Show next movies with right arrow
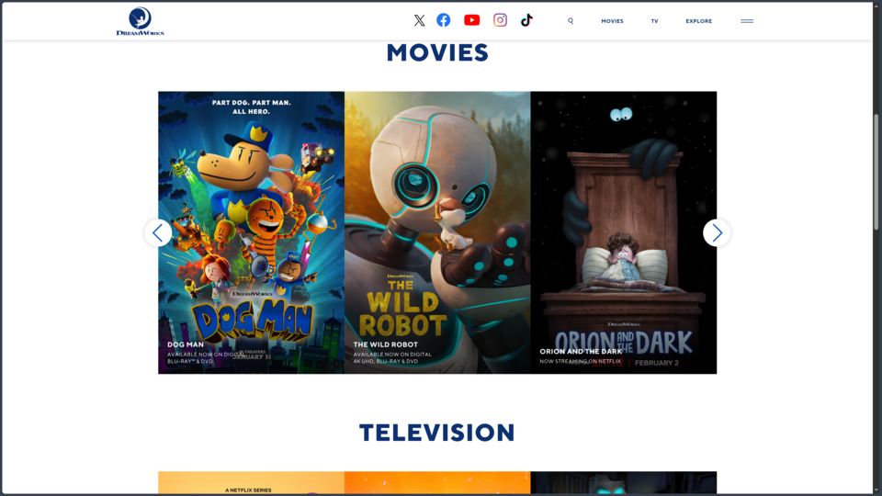The image size is (882, 496). (x=717, y=232)
